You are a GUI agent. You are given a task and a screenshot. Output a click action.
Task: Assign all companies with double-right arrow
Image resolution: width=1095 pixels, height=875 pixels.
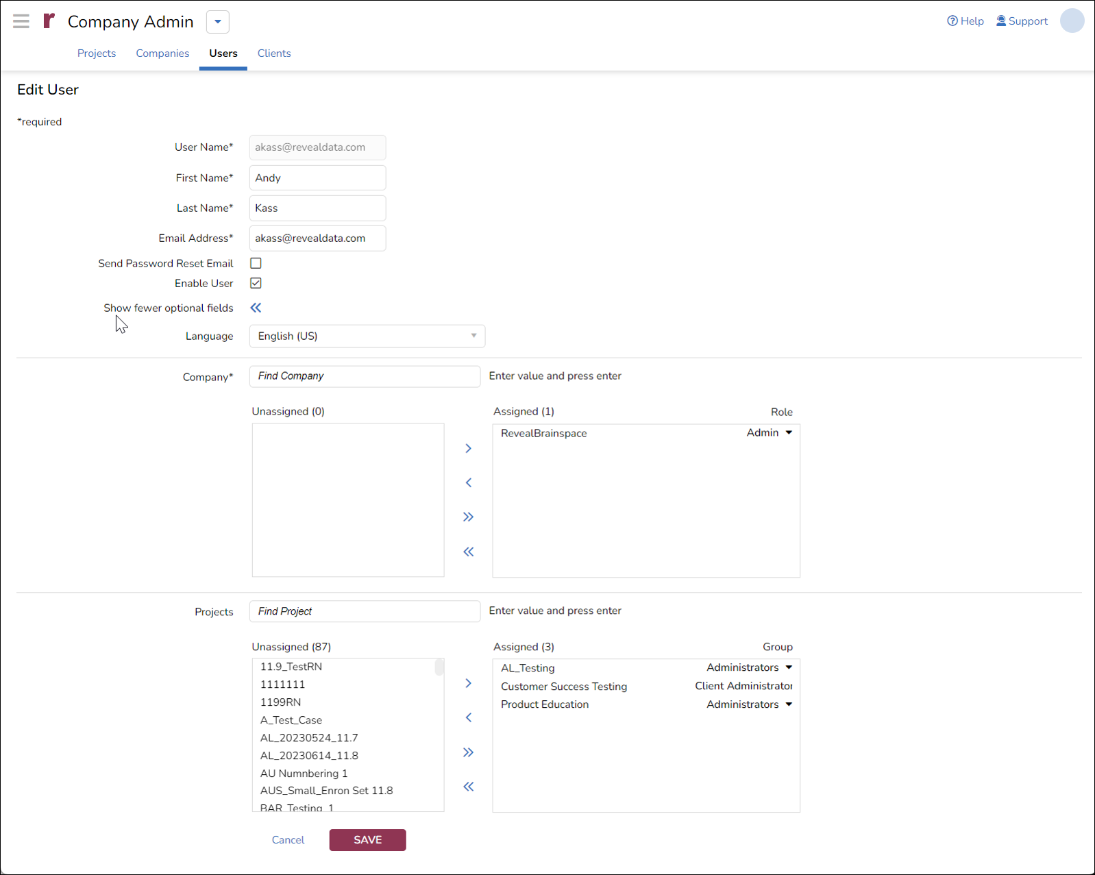(468, 517)
